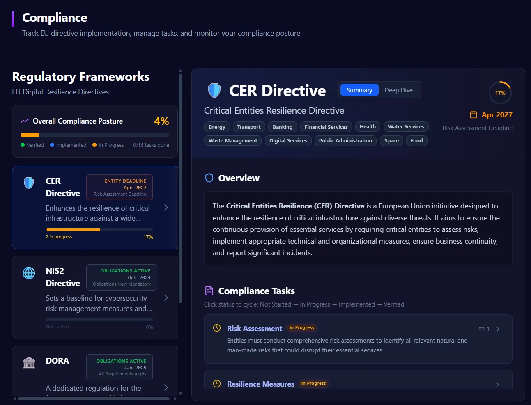531x405 pixels.
Task: Click the Regulatory Frameworks heading
Action: coord(81,77)
